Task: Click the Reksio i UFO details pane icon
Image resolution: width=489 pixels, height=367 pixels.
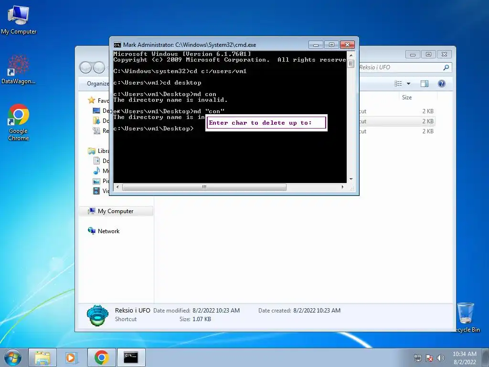Action: coord(97,315)
